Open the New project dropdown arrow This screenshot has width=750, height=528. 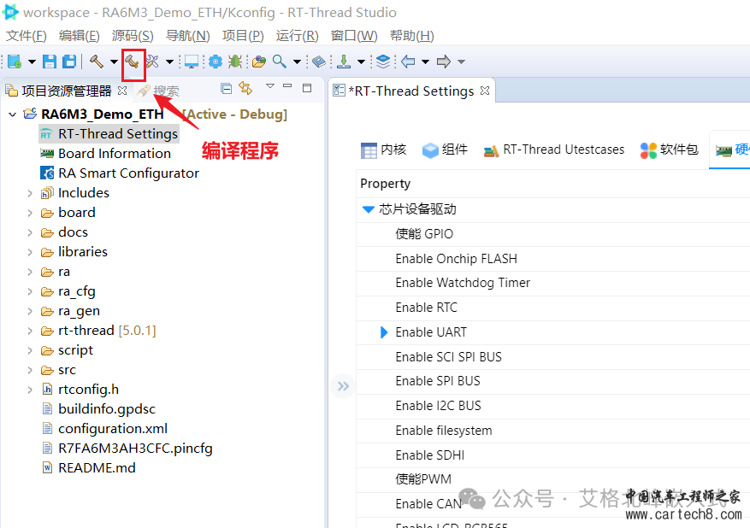pos(32,62)
